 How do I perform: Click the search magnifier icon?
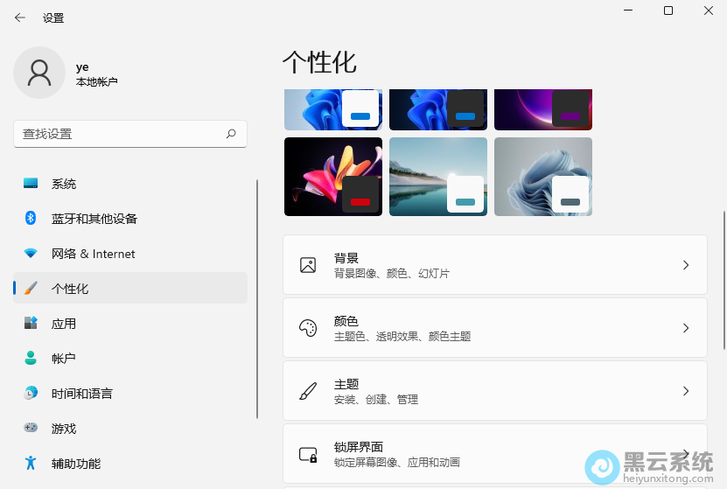231,134
